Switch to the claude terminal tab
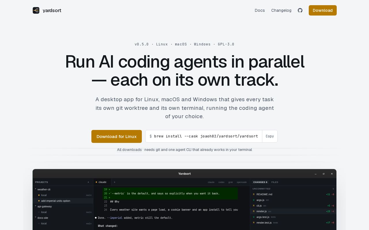369x230 pixels. 102,182
